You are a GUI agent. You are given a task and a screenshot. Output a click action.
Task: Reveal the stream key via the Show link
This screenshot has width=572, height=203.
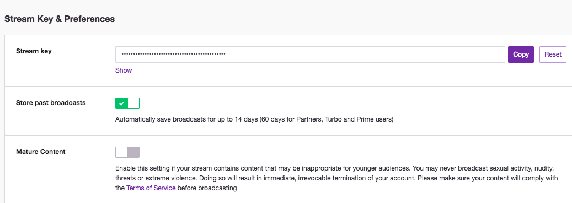[124, 70]
